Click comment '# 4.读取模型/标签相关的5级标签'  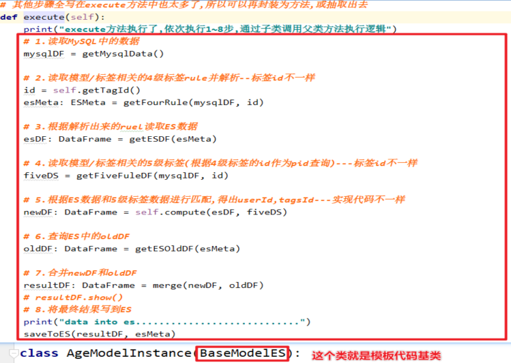(x=220, y=163)
